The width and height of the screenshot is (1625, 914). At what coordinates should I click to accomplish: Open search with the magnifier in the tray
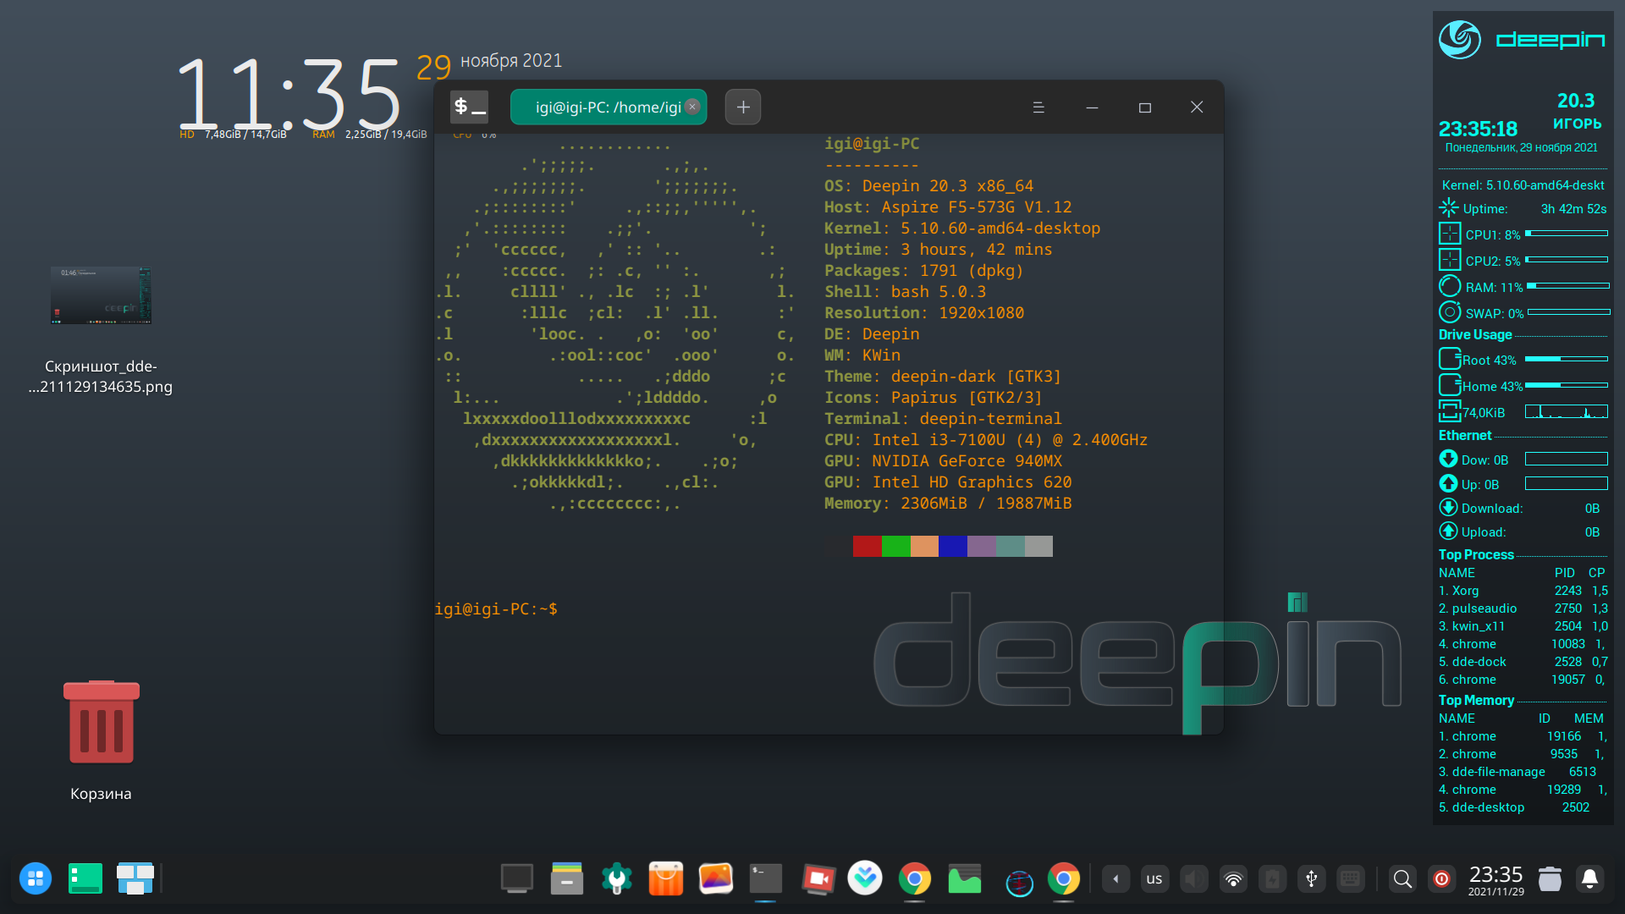[1402, 878]
